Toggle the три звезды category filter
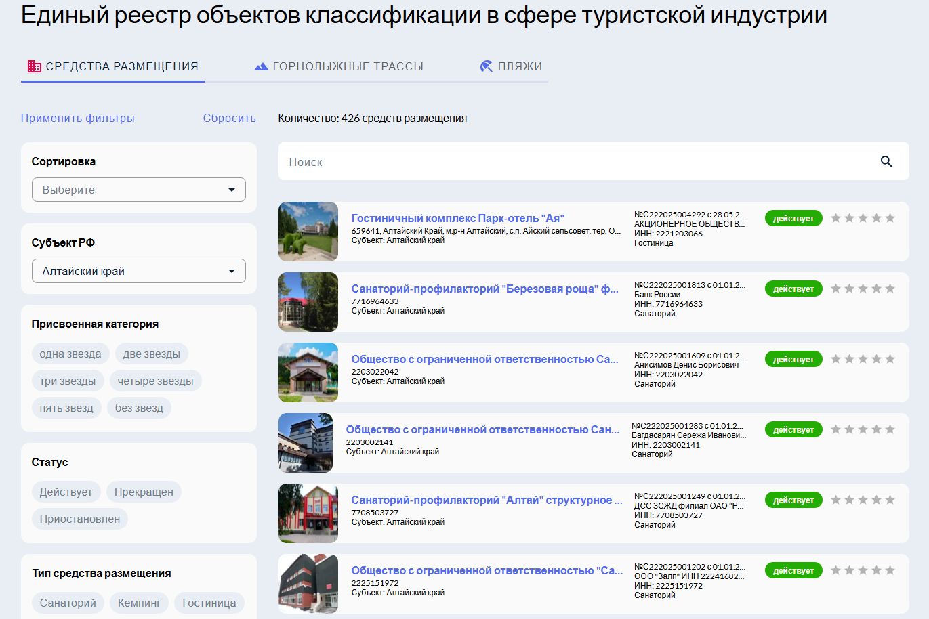 67,381
